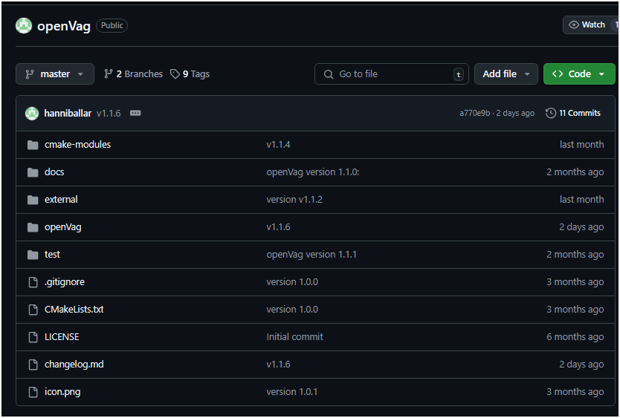
Task: Click the branch icon beside 2 Branches
Action: tap(108, 74)
